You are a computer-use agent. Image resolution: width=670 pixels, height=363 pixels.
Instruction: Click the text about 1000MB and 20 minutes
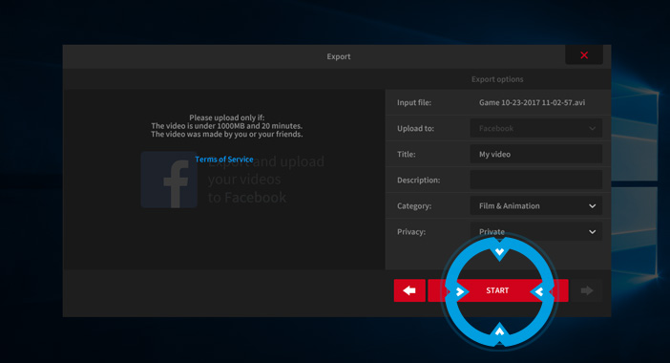click(x=226, y=126)
